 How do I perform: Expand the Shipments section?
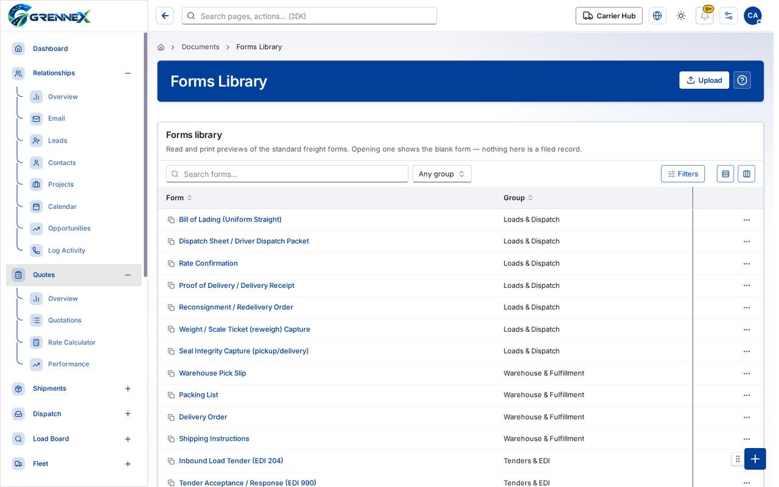pyautogui.click(x=128, y=388)
